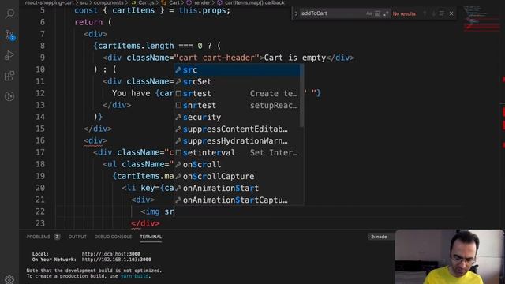Open the http://192.168.1.103:3000 network link
This screenshot has height=284, width=505.
pos(116,260)
